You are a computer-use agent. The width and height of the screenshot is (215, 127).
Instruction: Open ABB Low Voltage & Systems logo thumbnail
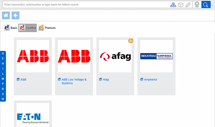coord(74,56)
